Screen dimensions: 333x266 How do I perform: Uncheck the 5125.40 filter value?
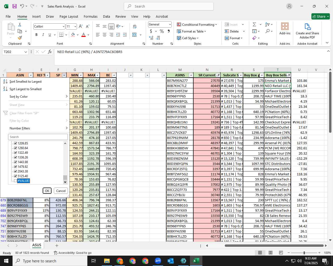point(15,176)
